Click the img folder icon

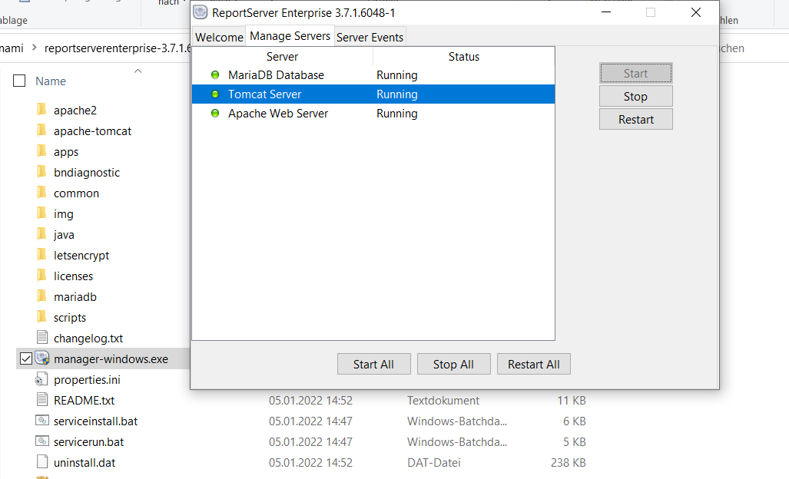pos(41,213)
